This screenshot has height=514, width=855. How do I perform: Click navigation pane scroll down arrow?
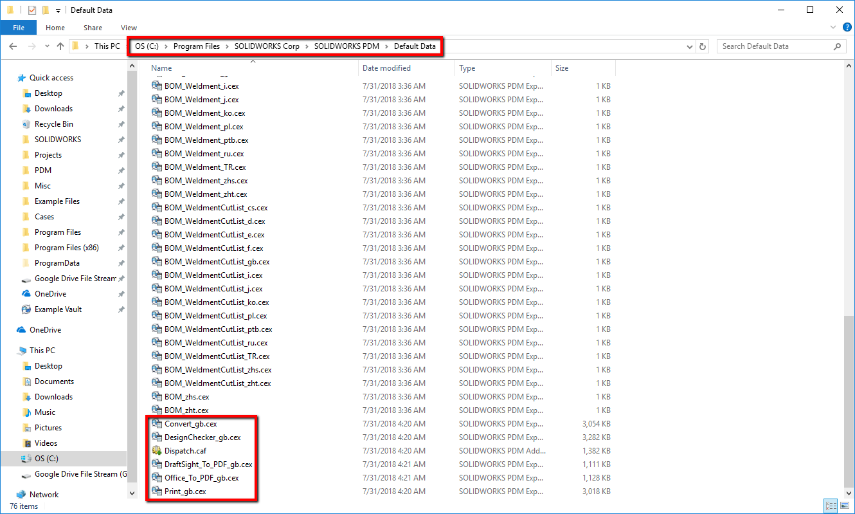132,494
